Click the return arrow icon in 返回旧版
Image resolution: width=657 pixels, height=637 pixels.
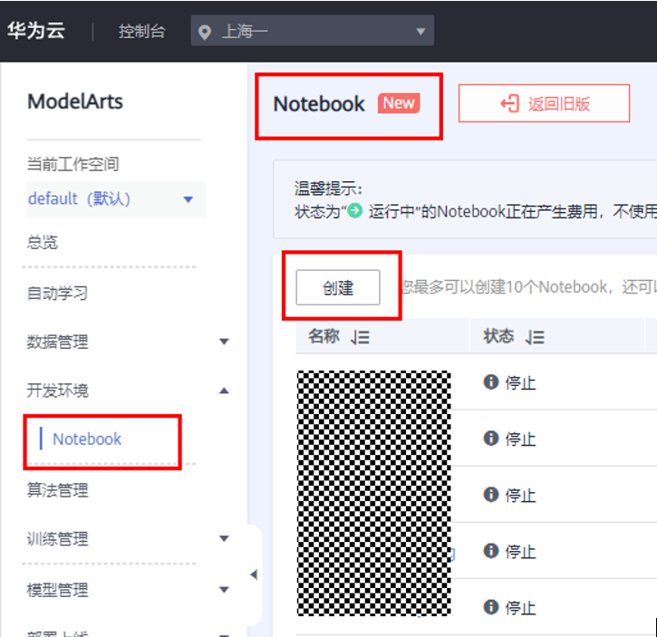point(509,103)
